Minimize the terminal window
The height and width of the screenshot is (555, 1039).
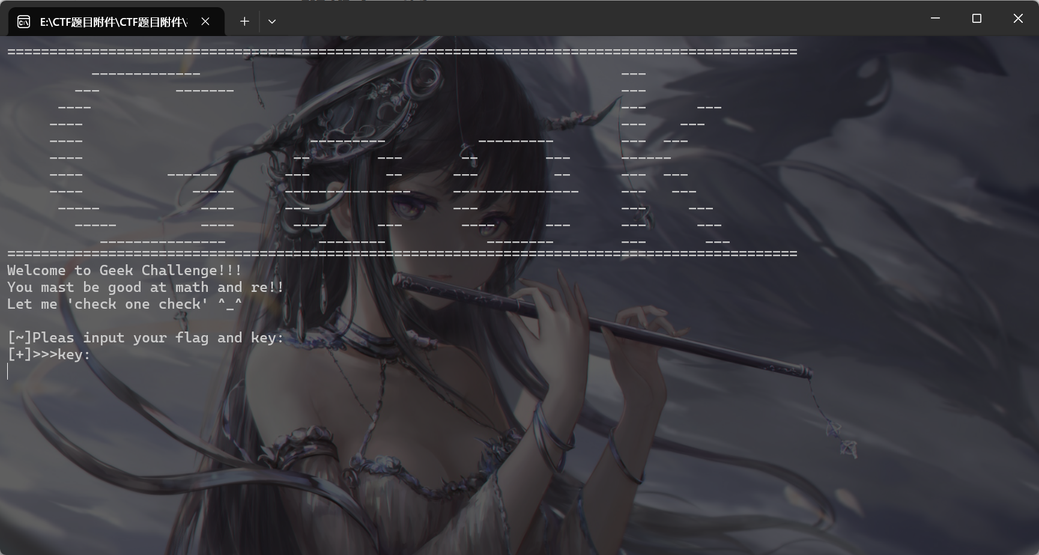point(935,19)
